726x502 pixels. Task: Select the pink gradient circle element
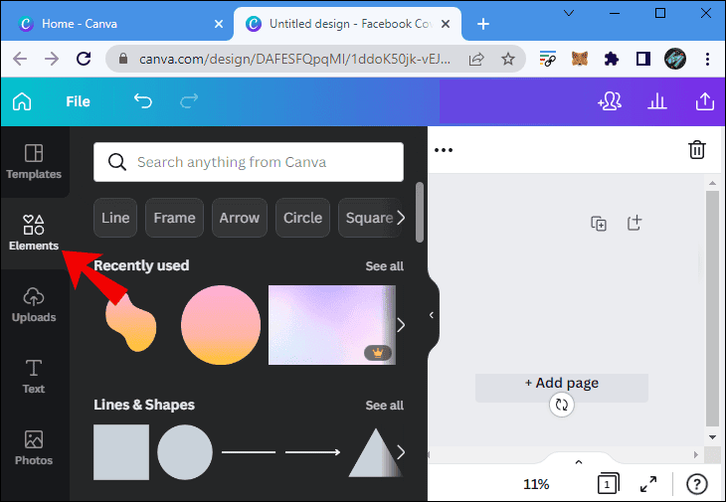click(221, 325)
